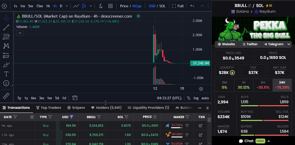Set chart range to 5d
Viewport: 295px width, 145px height.
(57, 98)
